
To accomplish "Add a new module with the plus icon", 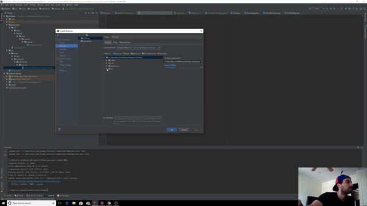I will point(80,35).
